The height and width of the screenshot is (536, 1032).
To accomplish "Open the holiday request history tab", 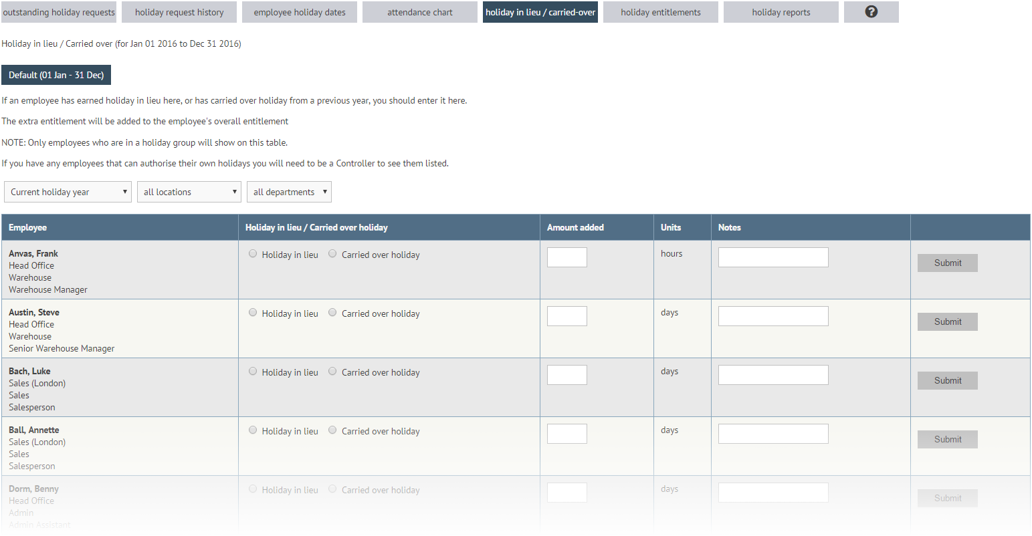I will coord(179,12).
